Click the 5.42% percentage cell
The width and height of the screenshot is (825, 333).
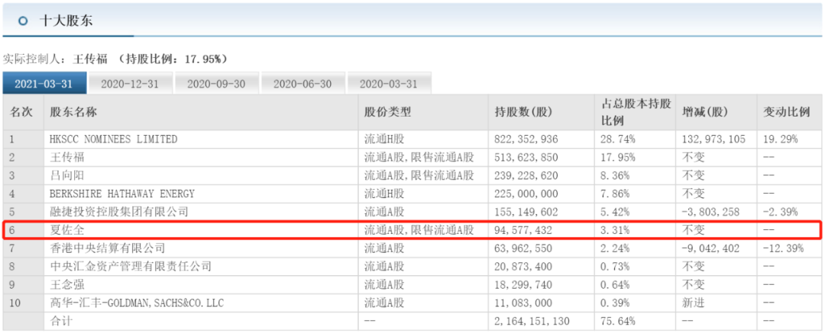pos(616,212)
